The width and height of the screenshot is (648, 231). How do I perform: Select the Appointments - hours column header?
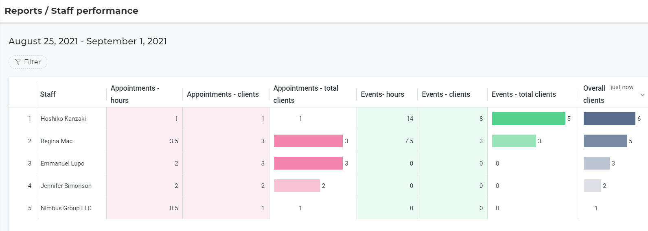[x=135, y=94]
